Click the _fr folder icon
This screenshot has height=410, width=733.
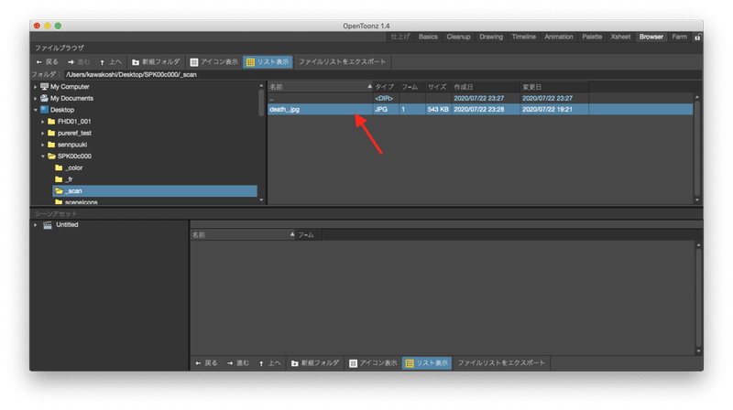click(x=59, y=179)
